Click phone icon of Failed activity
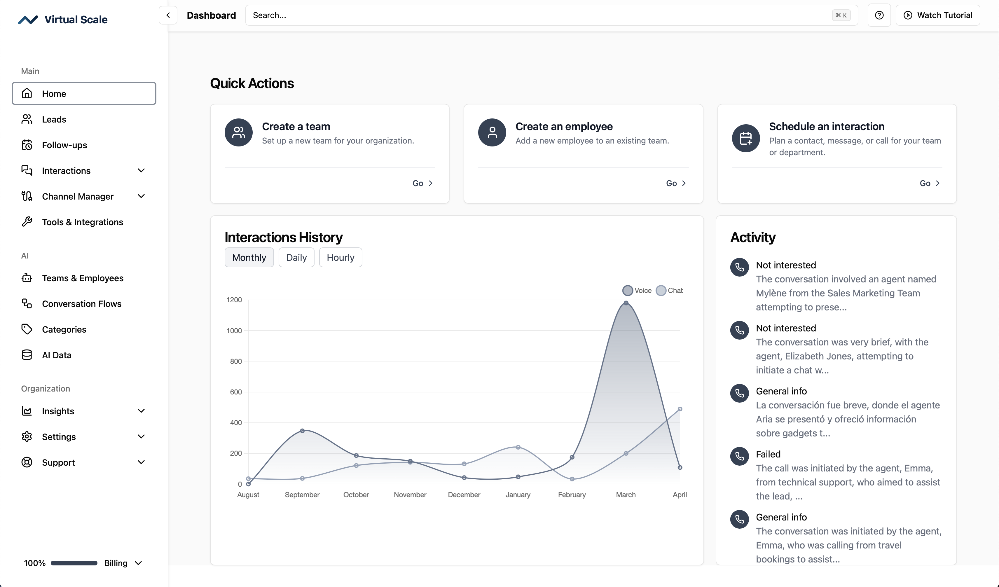 [739, 456]
